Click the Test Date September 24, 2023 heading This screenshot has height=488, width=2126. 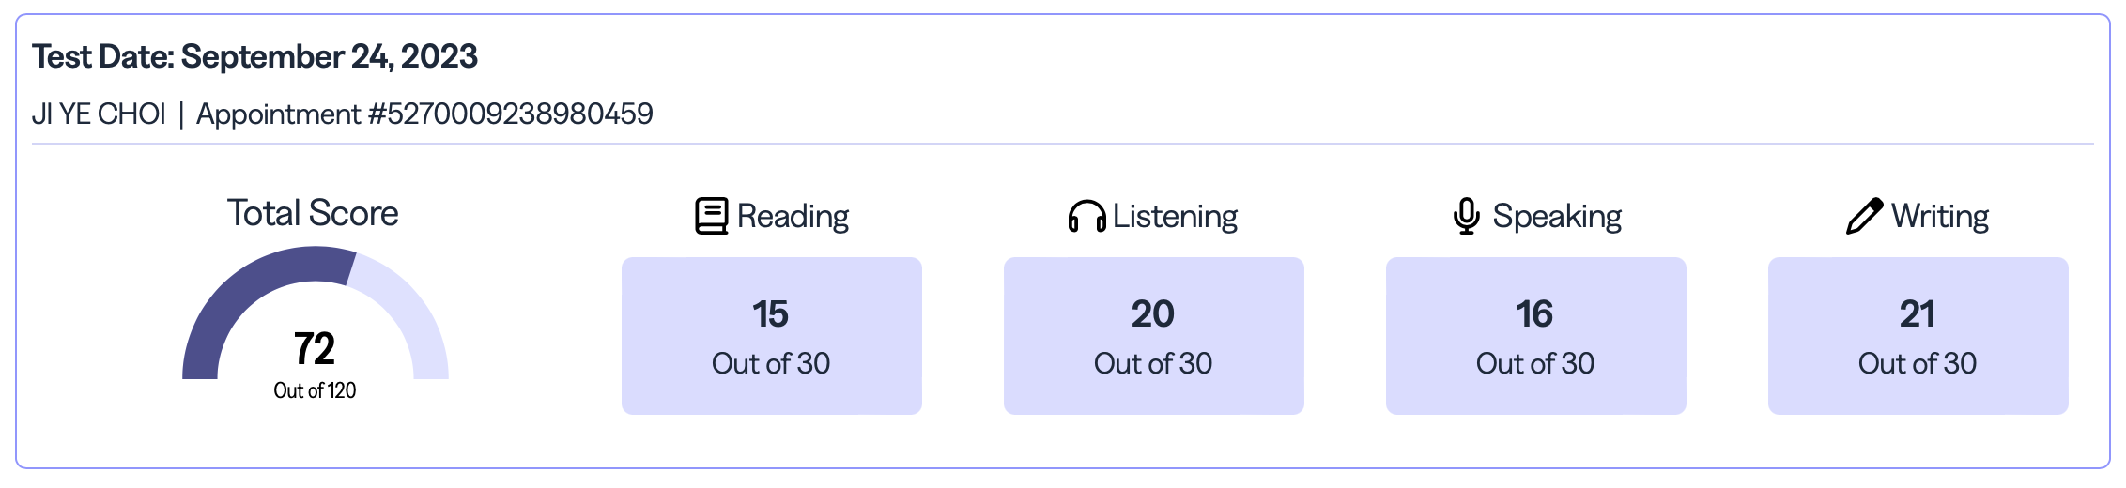click(254, 56)
